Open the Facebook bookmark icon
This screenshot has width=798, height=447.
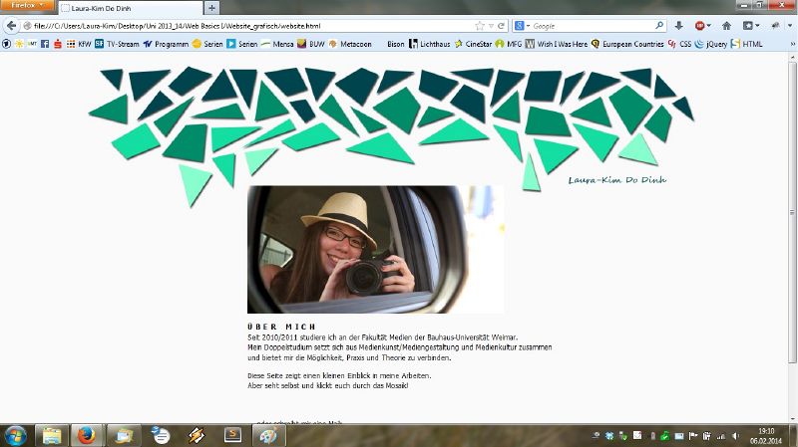45,44
